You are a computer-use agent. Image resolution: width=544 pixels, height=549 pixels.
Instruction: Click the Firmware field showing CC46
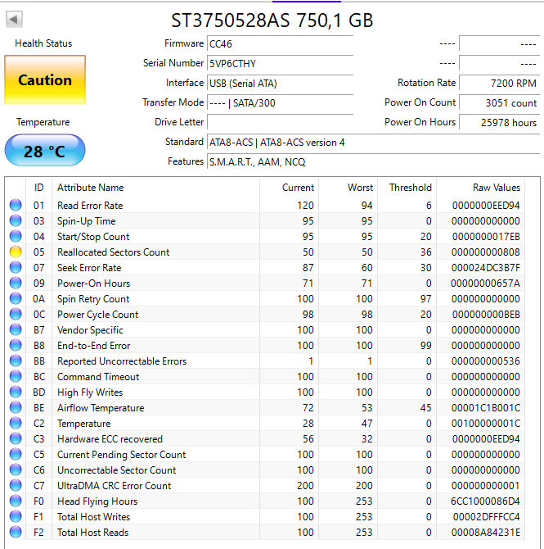point(280,43)
